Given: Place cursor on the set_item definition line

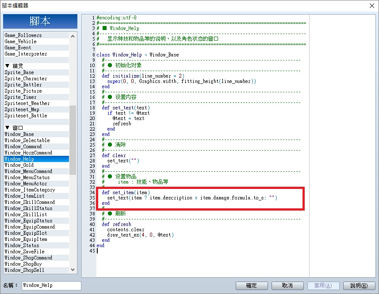Looking at the screenshot, I should click(x=126, y=192).
